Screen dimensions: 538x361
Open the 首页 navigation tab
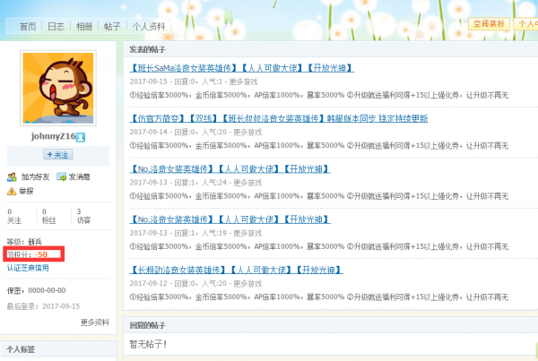(28, 26)
